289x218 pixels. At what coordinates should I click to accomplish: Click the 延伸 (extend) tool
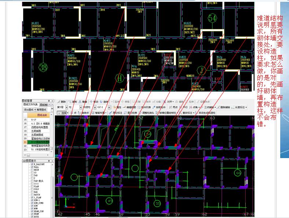tap(116, 101)
